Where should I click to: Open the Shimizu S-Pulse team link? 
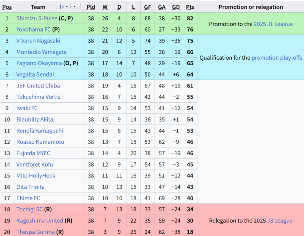pyautogui.click(x=37, y=19)
